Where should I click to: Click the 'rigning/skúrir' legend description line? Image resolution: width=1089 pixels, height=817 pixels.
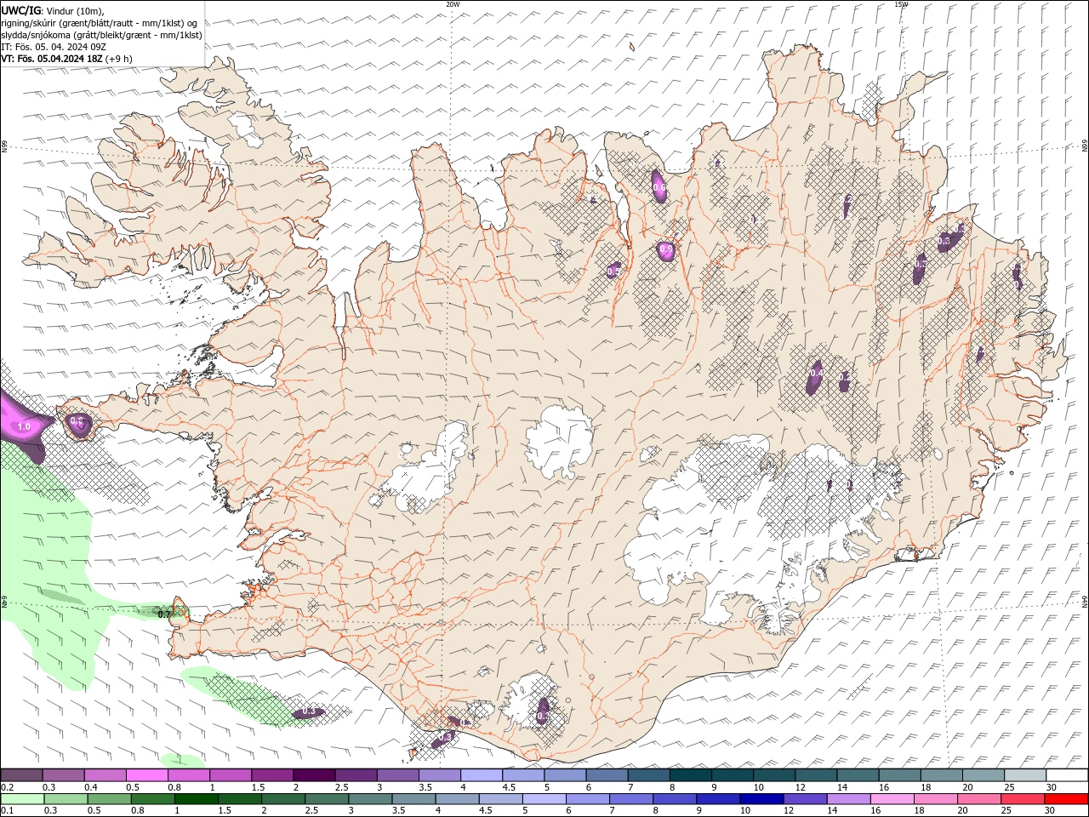(x=99, y=23)
